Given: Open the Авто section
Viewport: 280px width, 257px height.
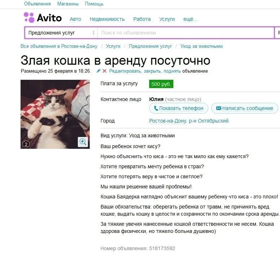Looking at the screenshot, I should pos(75,19).
